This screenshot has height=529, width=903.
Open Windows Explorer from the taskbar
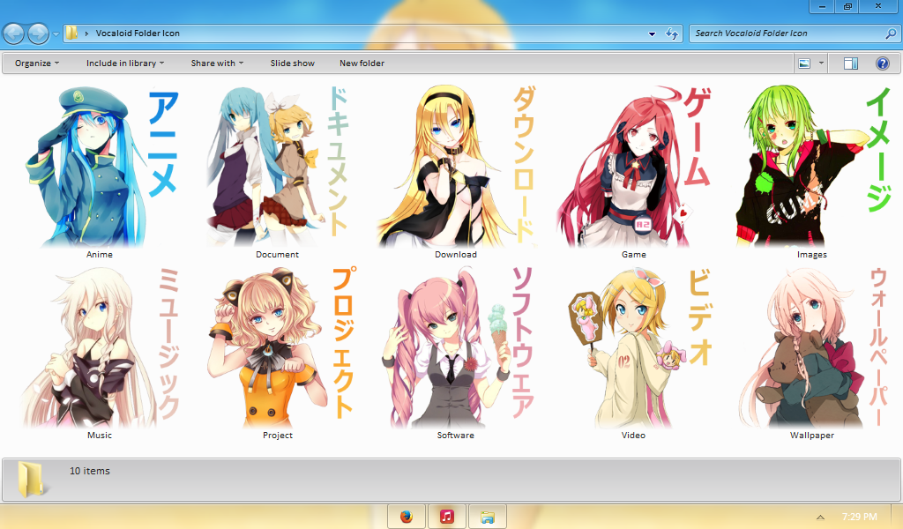tap(488, 516)
